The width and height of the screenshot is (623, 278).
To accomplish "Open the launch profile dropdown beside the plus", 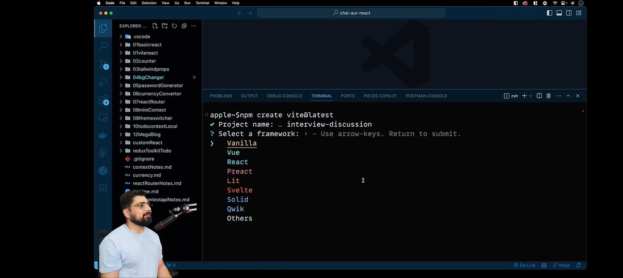I will [531, 96].
